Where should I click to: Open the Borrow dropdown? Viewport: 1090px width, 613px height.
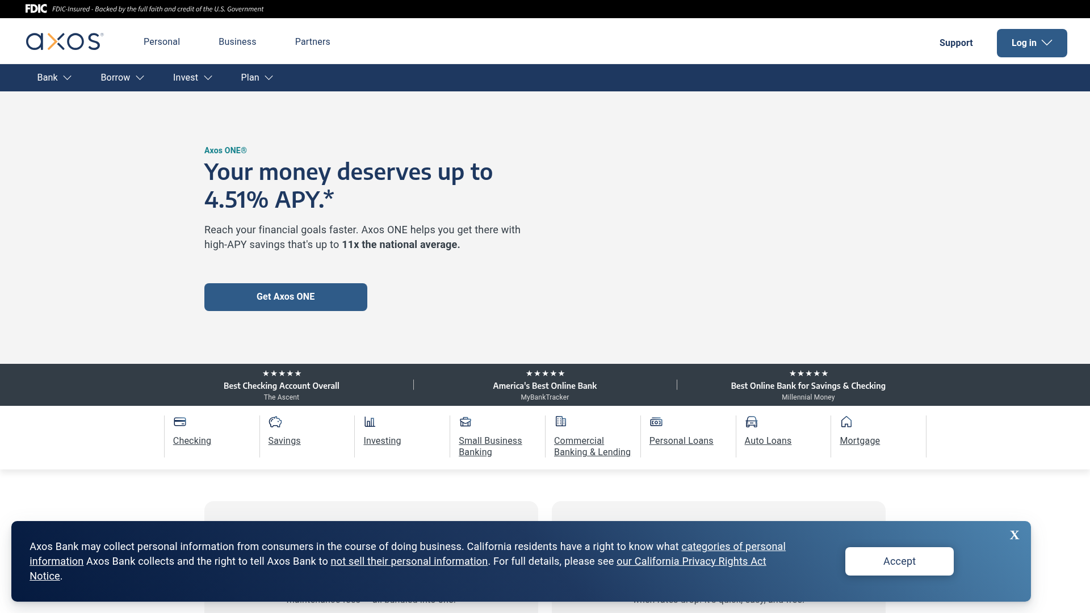point(121,78)
